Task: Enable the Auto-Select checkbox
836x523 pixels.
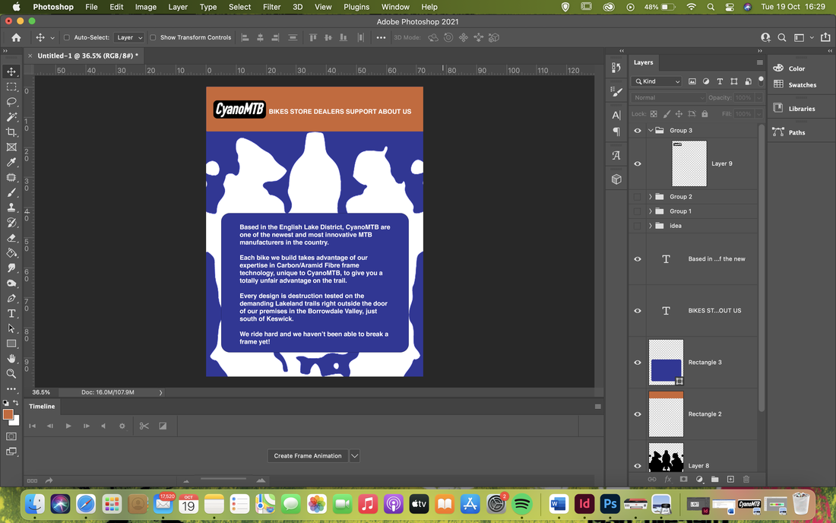Action: (67, 37)
